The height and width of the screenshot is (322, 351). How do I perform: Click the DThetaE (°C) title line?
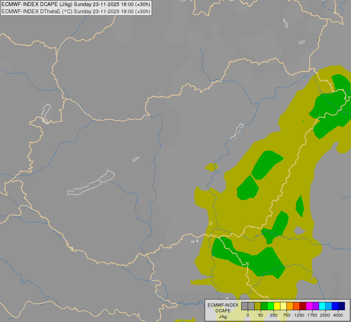(x=76, y=11)
